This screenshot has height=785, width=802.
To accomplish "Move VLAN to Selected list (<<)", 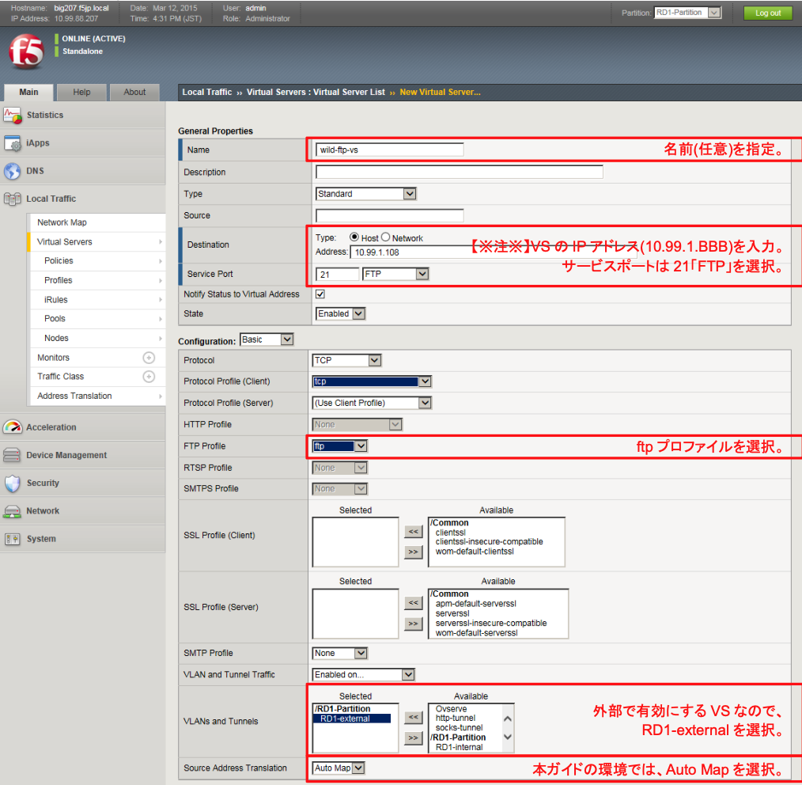I will (x=414, y=718).
